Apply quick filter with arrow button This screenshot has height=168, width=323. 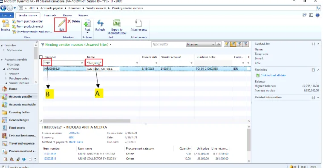[218, 44]
